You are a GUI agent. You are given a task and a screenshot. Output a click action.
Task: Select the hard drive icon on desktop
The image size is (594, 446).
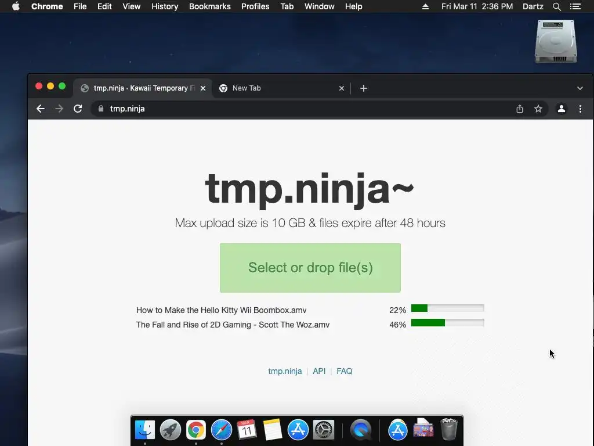pos(556,41)
